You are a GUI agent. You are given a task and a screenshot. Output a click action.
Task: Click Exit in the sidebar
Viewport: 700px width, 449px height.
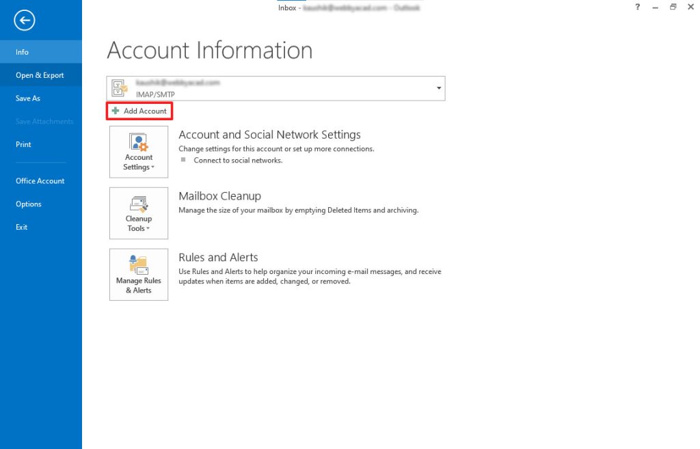pos(40,227)
